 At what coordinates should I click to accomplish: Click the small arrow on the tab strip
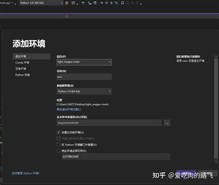[66, 16]
